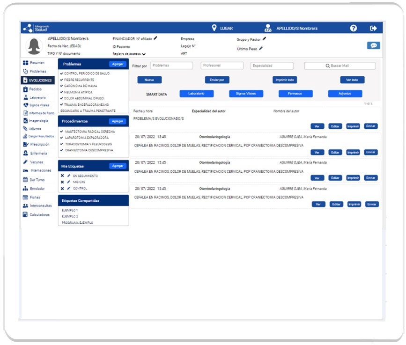Viewport: 406px width, 345px height.
Task: Expand Registro de accesos dropdown
Action: pos(144,54)
